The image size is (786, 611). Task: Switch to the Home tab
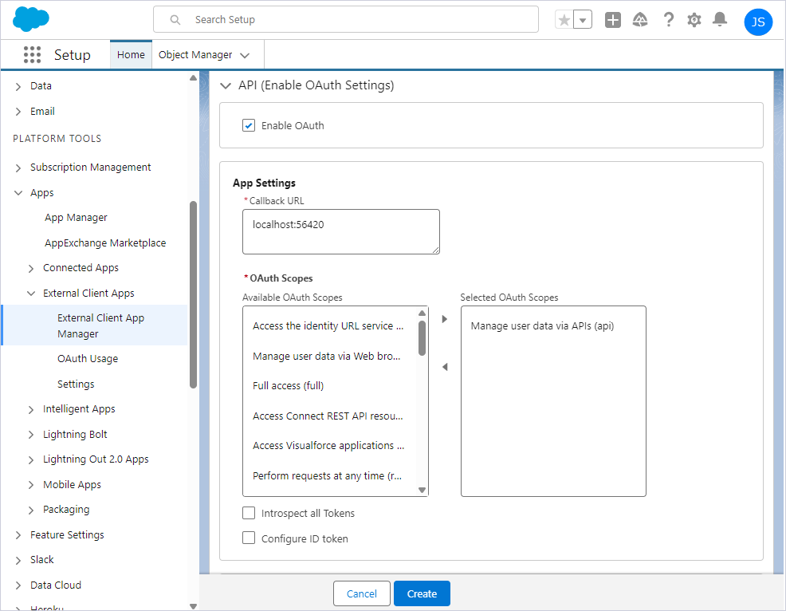131,54
